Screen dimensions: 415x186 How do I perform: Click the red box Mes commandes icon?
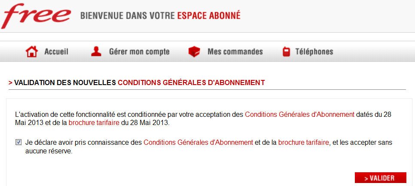(194, 52)
